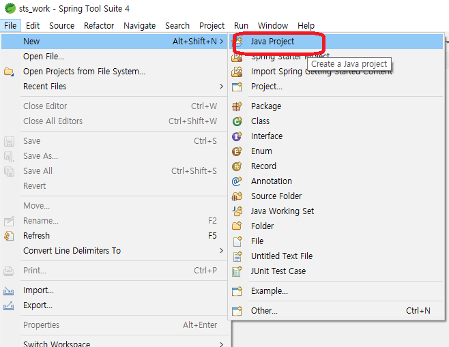Select the Untitled Text File entry
Image resolution: width=449 pixels, height=347 pixels.
tap(336, 256)
